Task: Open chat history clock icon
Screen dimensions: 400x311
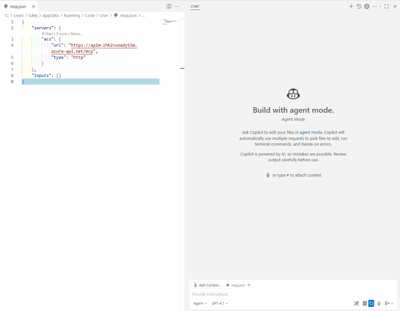Action: tap(359, 6)
